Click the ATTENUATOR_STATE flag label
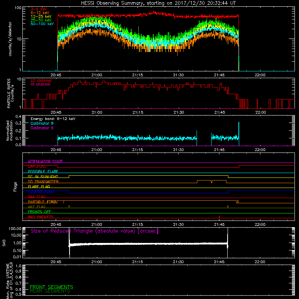Screen dimensions: 299x299 coord(45,161)
